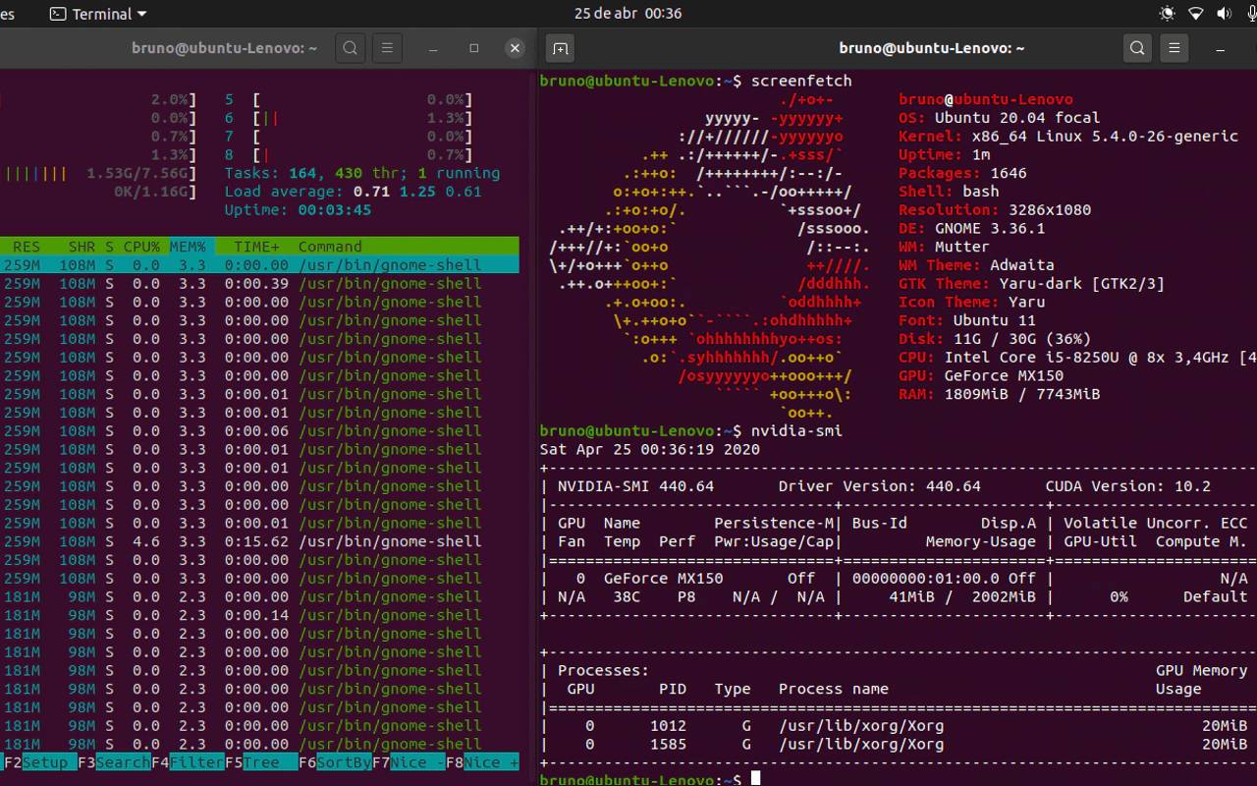Image resolution: width=1257 pixels, height=786 pixels.
Task: Sort htop by the MEM% column header
Action: [188, 247]
